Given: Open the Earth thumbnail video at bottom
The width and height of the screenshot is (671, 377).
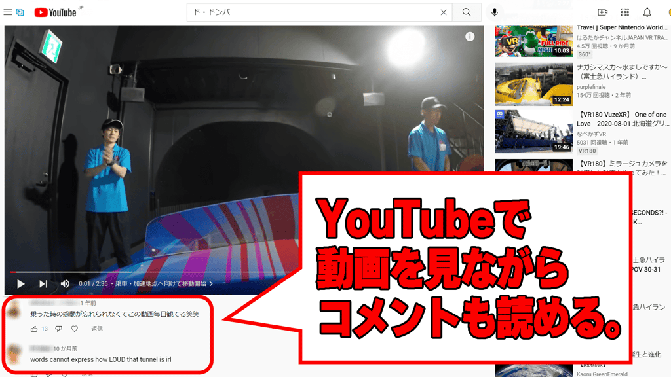Looking at the screenshot, I should tap(533, 370).
